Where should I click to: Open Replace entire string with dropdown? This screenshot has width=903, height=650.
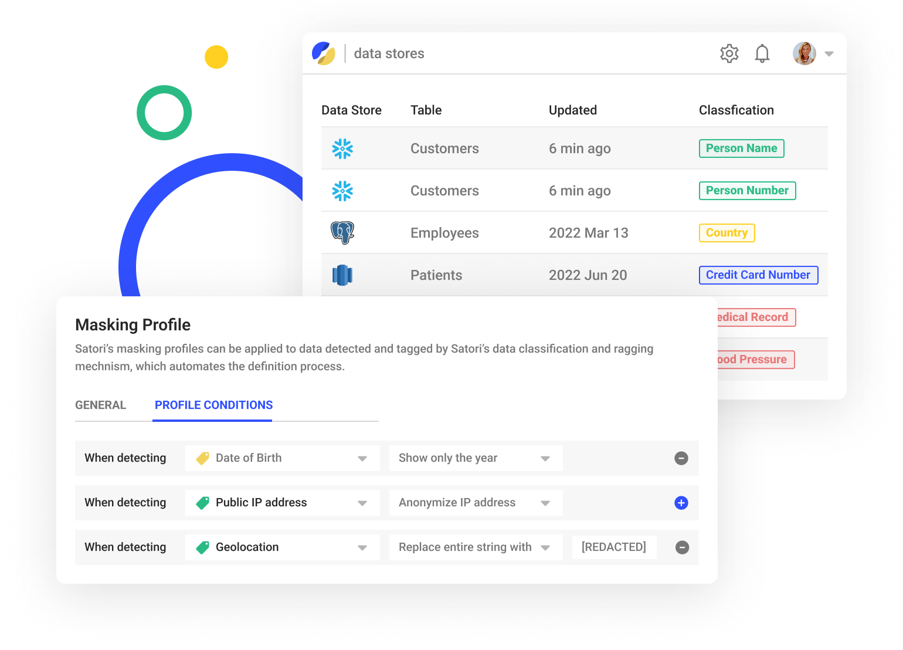tap(476, 547)
